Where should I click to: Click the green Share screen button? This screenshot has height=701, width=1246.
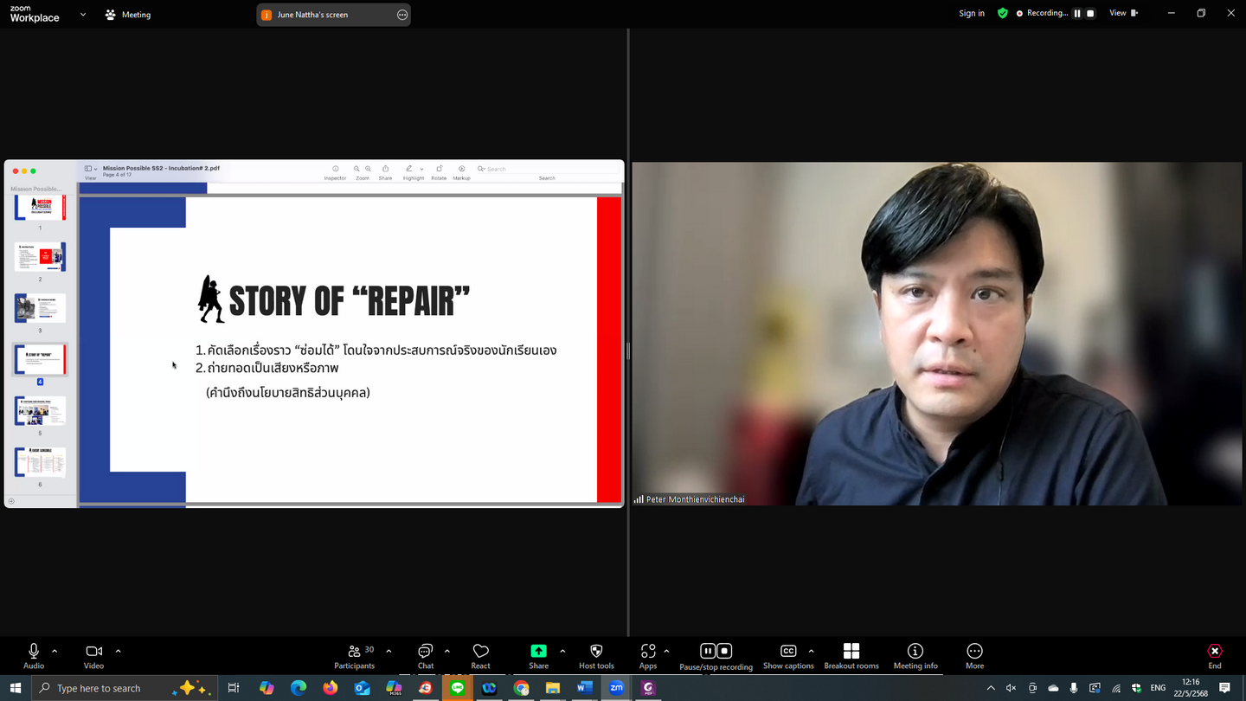(x=538, y=656)
